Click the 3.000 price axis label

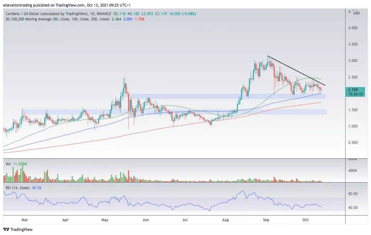[x=353, y=61]
